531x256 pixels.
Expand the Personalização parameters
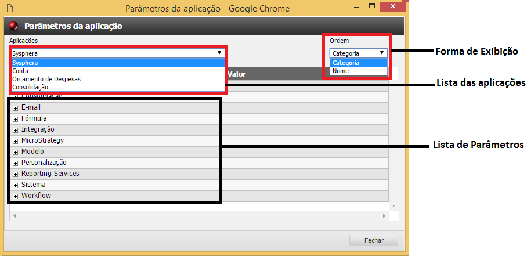click(x=16, y=163)
